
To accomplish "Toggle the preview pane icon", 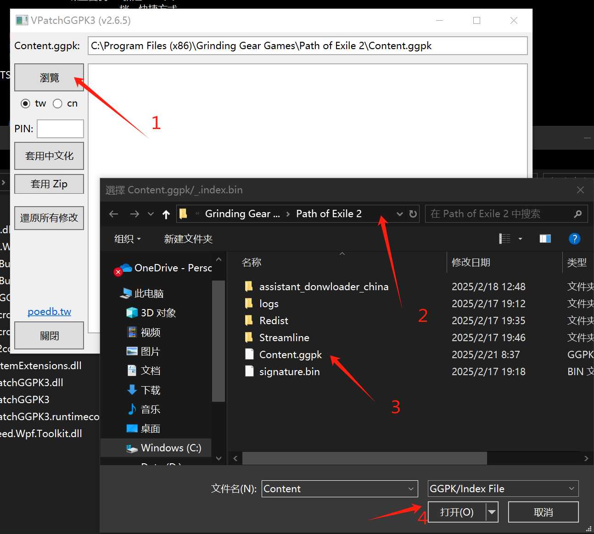I will click(x=545, y=239).
